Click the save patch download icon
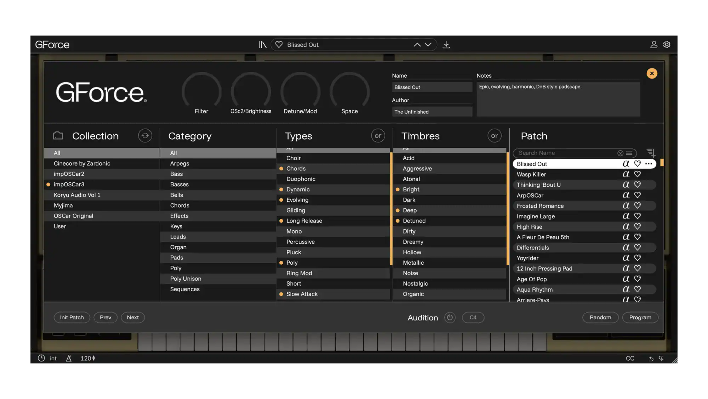Screen dimensions: 708x399 (x=446, y=45)
